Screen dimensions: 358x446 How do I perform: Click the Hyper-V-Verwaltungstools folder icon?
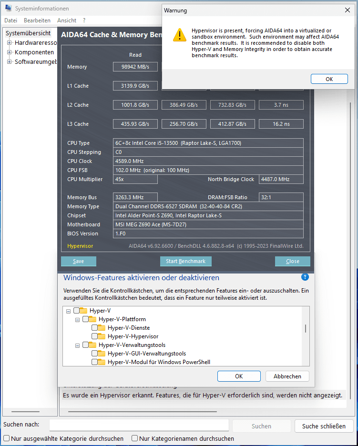pos(92,345)
